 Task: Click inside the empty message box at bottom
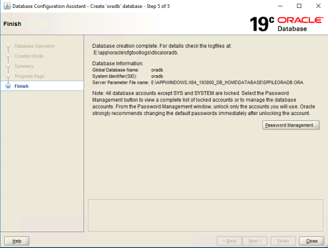tap(206, 215)
